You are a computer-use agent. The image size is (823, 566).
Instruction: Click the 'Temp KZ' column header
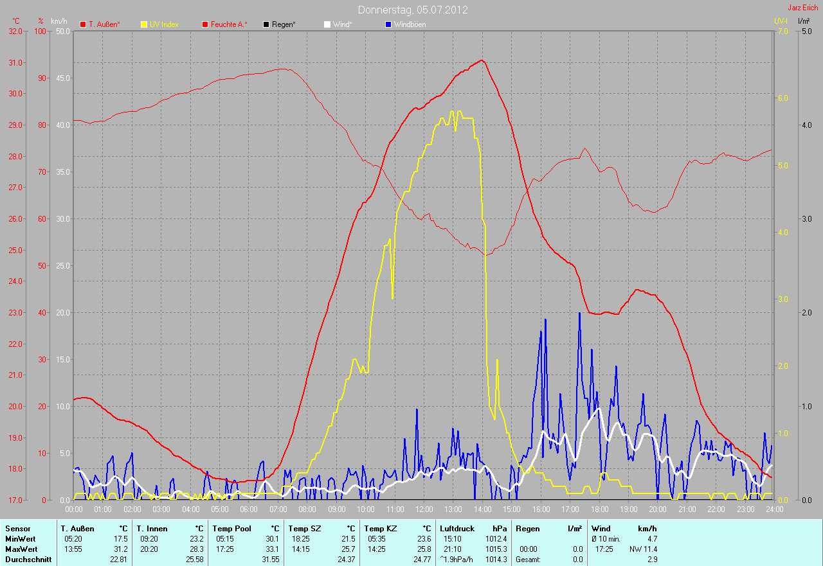(379, 529)
